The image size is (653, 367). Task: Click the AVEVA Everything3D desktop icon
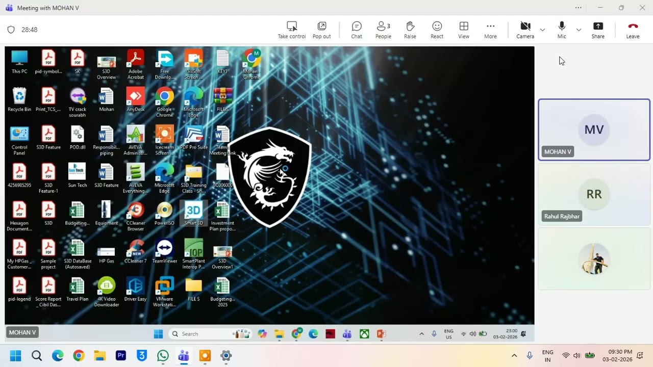[135, 178]
